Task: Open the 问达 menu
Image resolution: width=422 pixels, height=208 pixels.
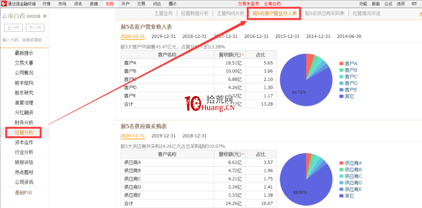Action: [157, 4]
